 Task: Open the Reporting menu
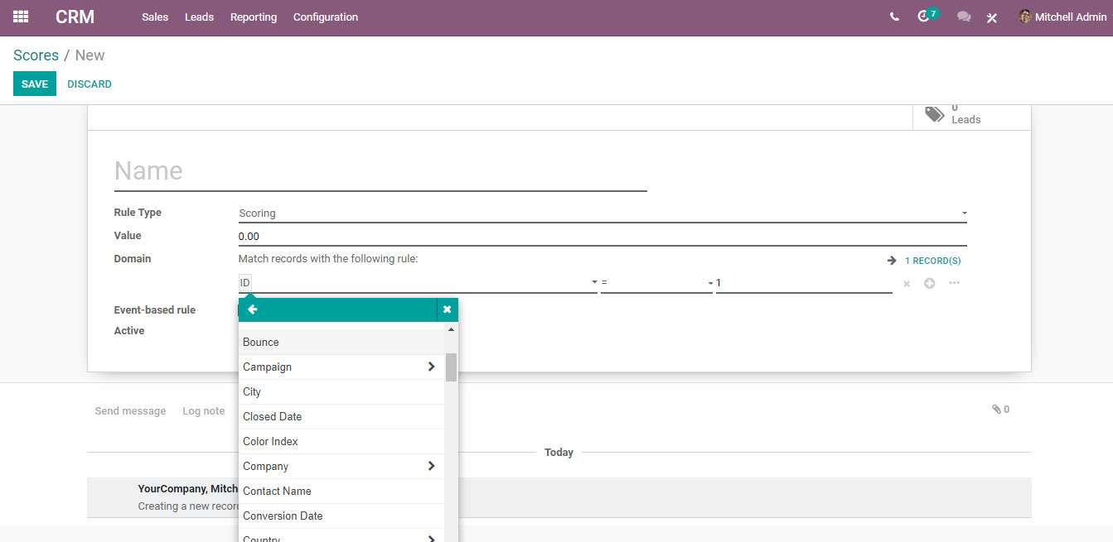(x=254, y=17)
